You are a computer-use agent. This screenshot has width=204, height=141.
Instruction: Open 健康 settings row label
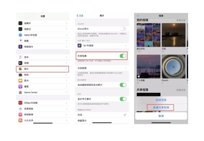click(x=26, y=41)
